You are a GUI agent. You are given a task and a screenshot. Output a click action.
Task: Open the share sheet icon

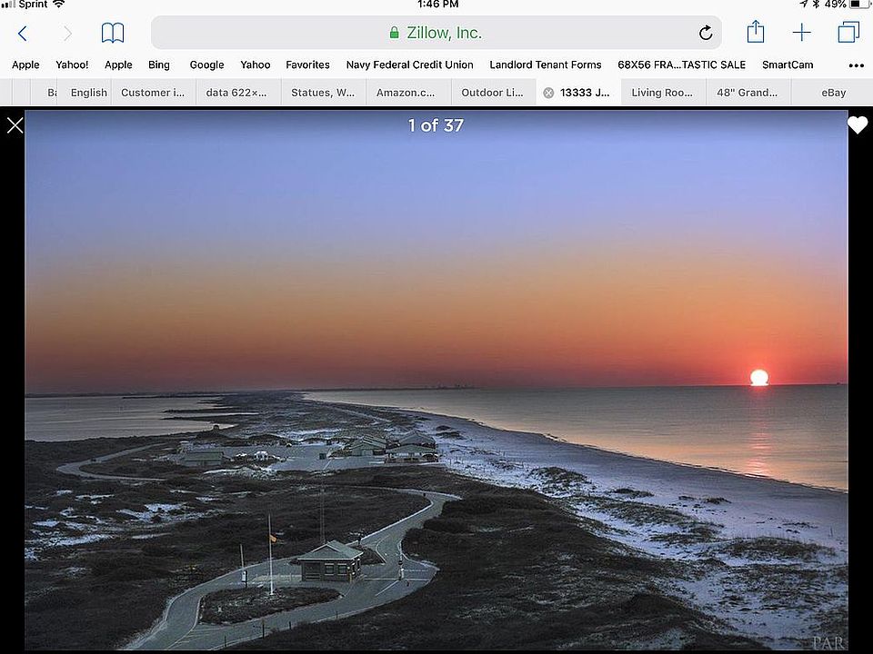pos(756,33)
